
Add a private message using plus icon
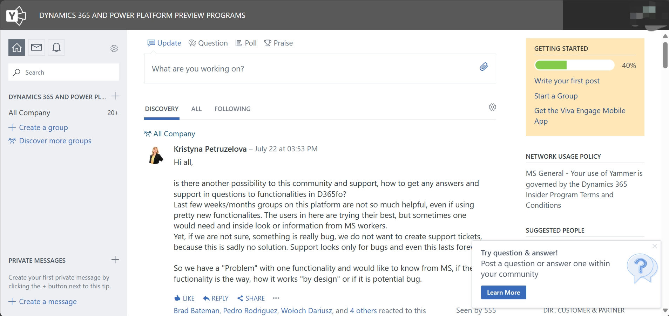[x=115, y=260]
